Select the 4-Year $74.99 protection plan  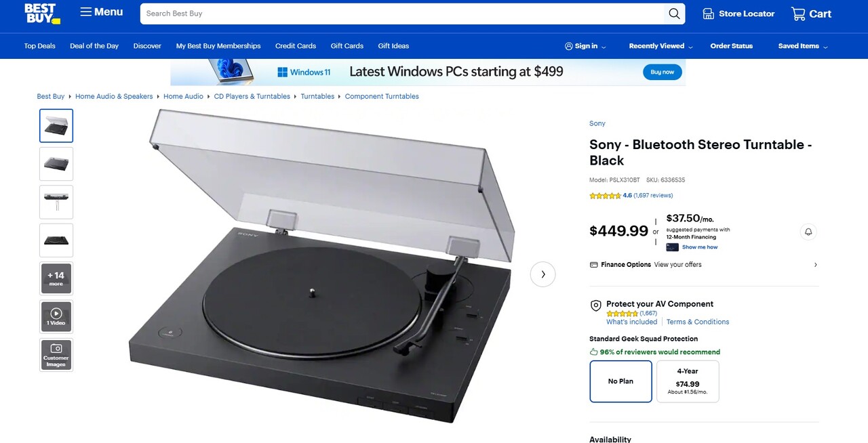[x=688, y=381]
